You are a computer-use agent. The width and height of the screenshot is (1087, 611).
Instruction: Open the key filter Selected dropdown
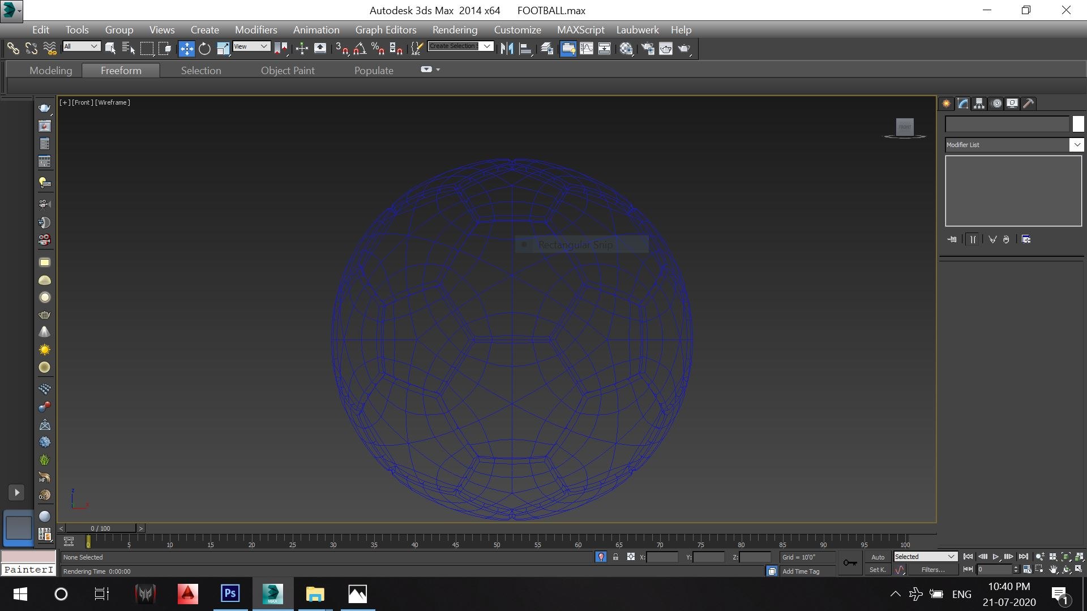925,557
